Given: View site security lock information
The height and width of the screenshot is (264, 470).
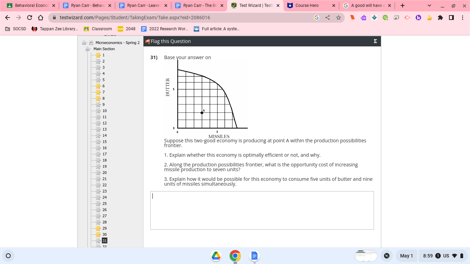Looking at the screenshot, I should tap(54, 18).
